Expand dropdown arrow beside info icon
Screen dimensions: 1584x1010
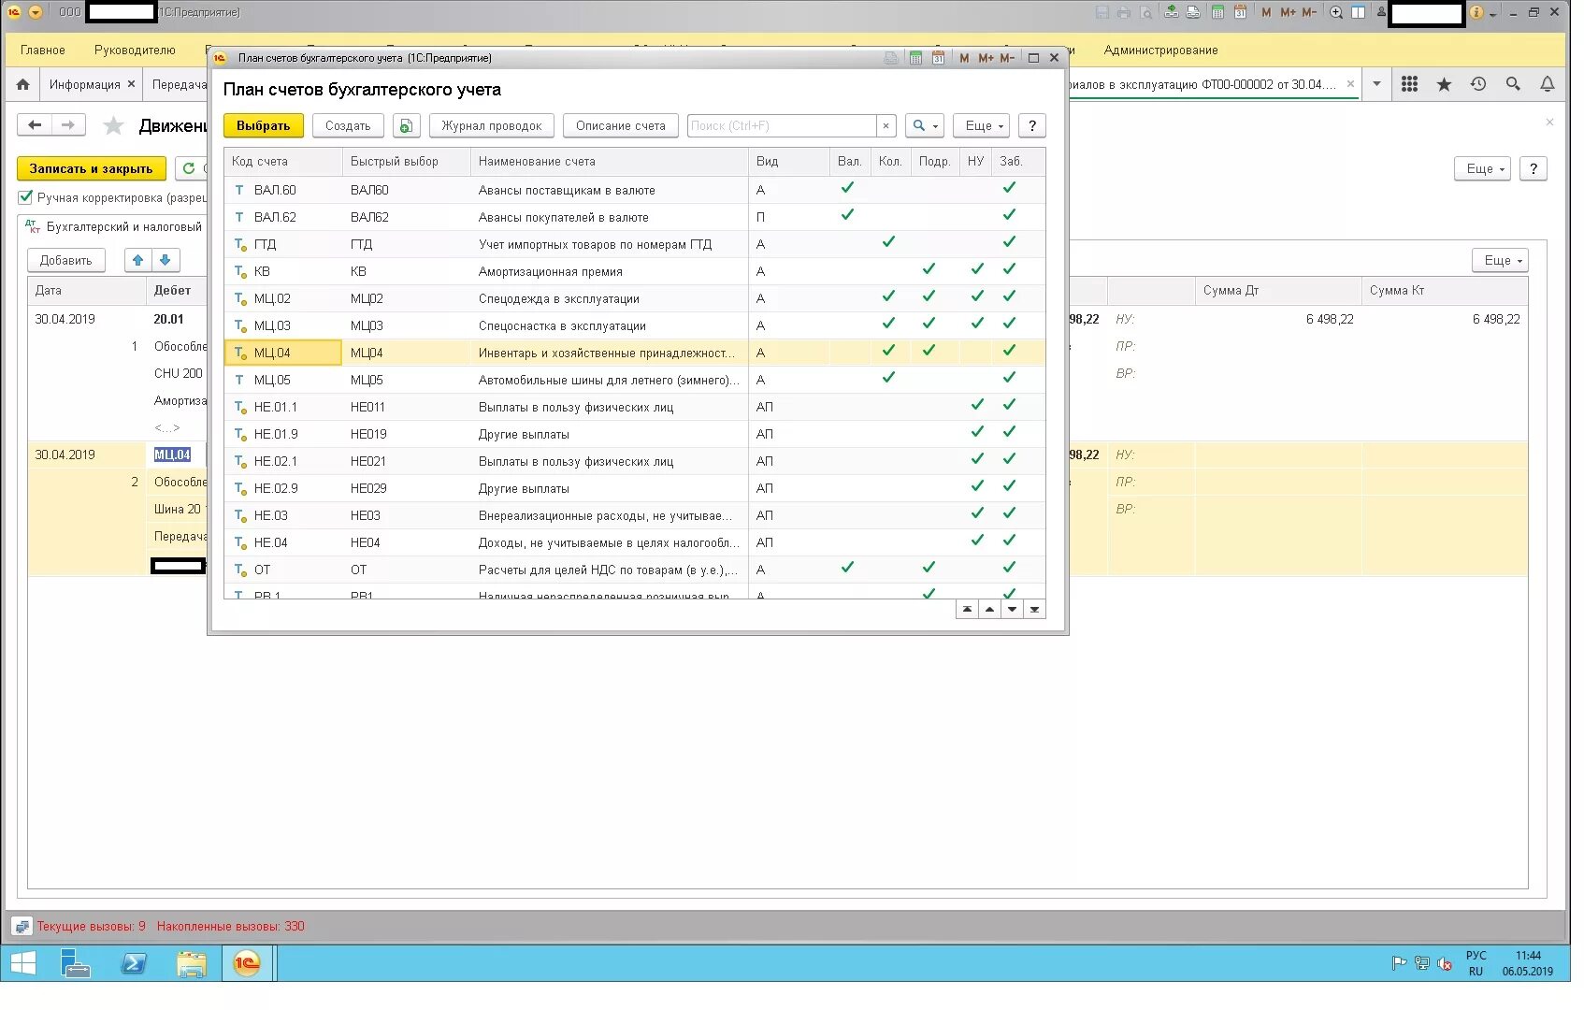(1492, 13)
